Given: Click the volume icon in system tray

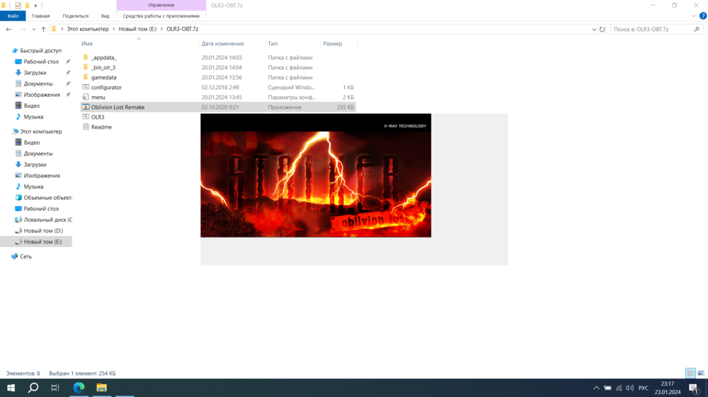Looking at the screenshot, I should tap(629, 388).
